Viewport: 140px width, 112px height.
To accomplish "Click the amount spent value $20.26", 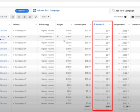I will tap(88, 31).
